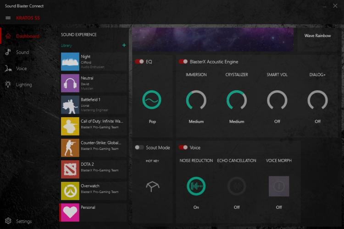Enable the Scout Mode toggle

[x=139, y=147]
